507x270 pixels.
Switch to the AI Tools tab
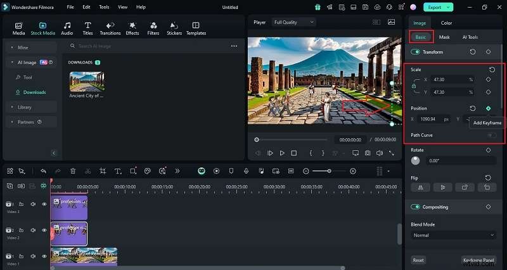(x=470, y=37)
